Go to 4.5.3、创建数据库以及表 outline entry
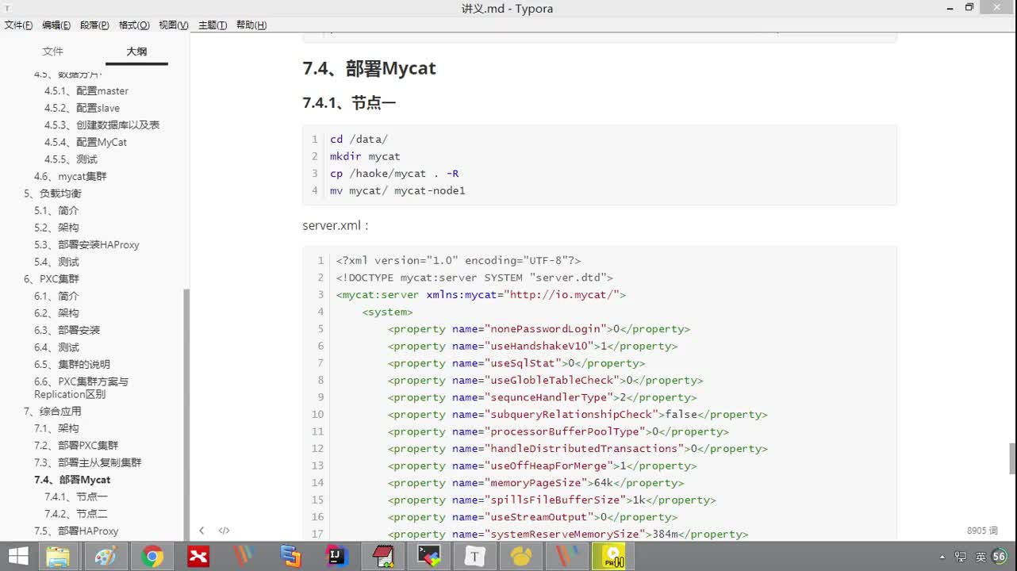The height and width of the screenshot is (571, 1017). tap(102, 125)
